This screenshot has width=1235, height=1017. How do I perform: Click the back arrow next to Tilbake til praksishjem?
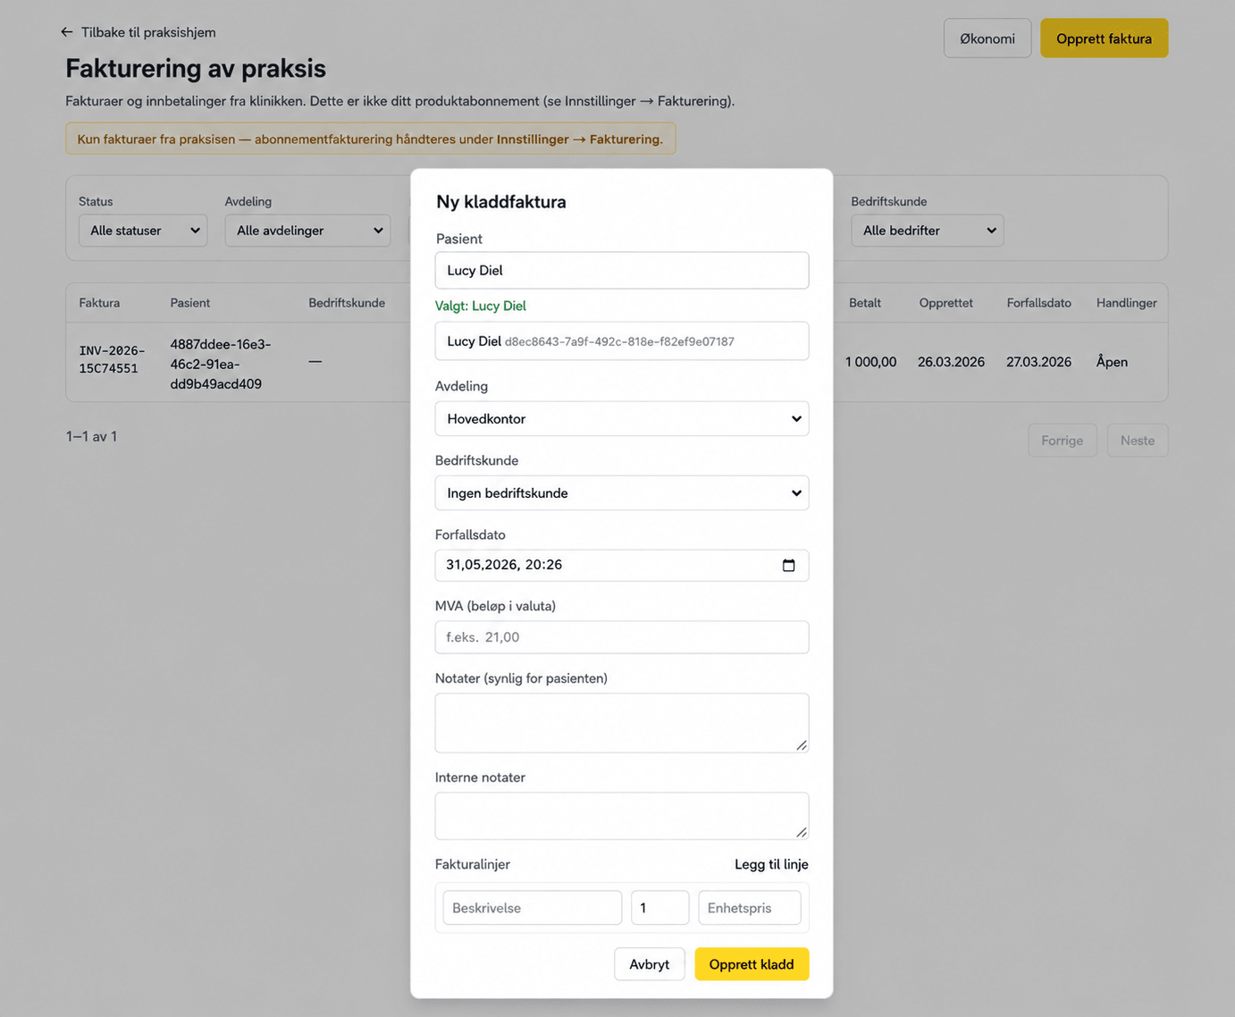click(67, 32)
